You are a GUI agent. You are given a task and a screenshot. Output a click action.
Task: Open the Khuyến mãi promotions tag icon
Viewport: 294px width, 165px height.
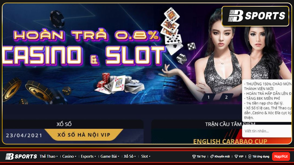click(212, 157)
